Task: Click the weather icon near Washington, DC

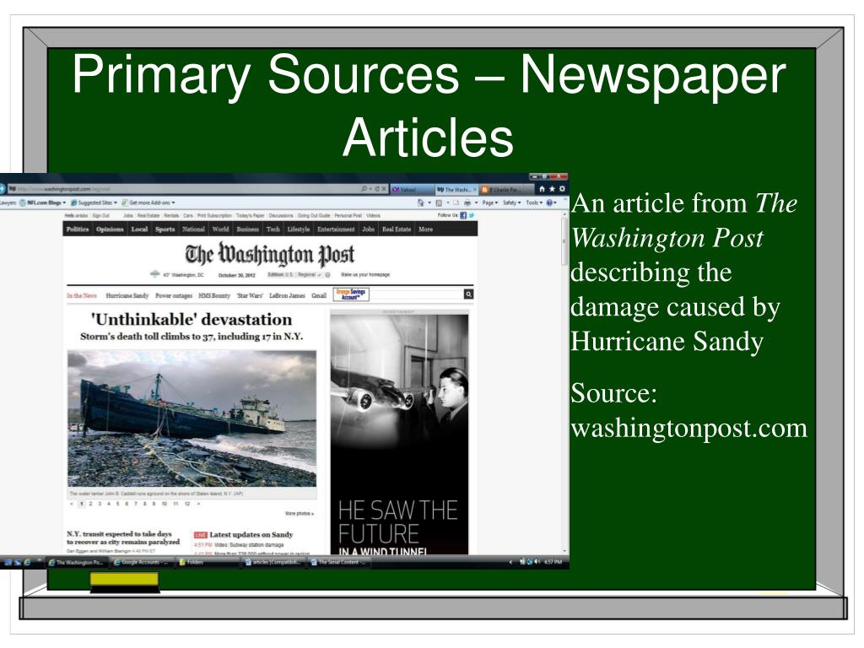Action: pos(155,274)
